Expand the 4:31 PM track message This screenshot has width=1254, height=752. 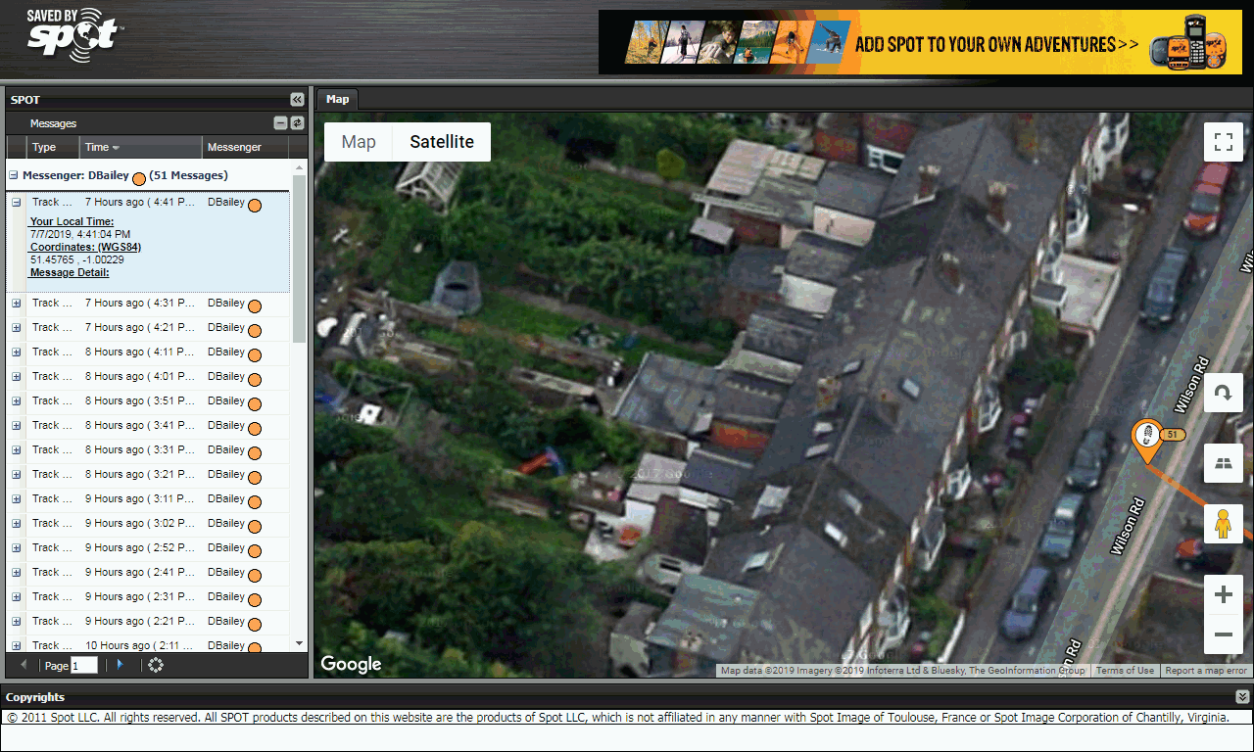(17, 304)
